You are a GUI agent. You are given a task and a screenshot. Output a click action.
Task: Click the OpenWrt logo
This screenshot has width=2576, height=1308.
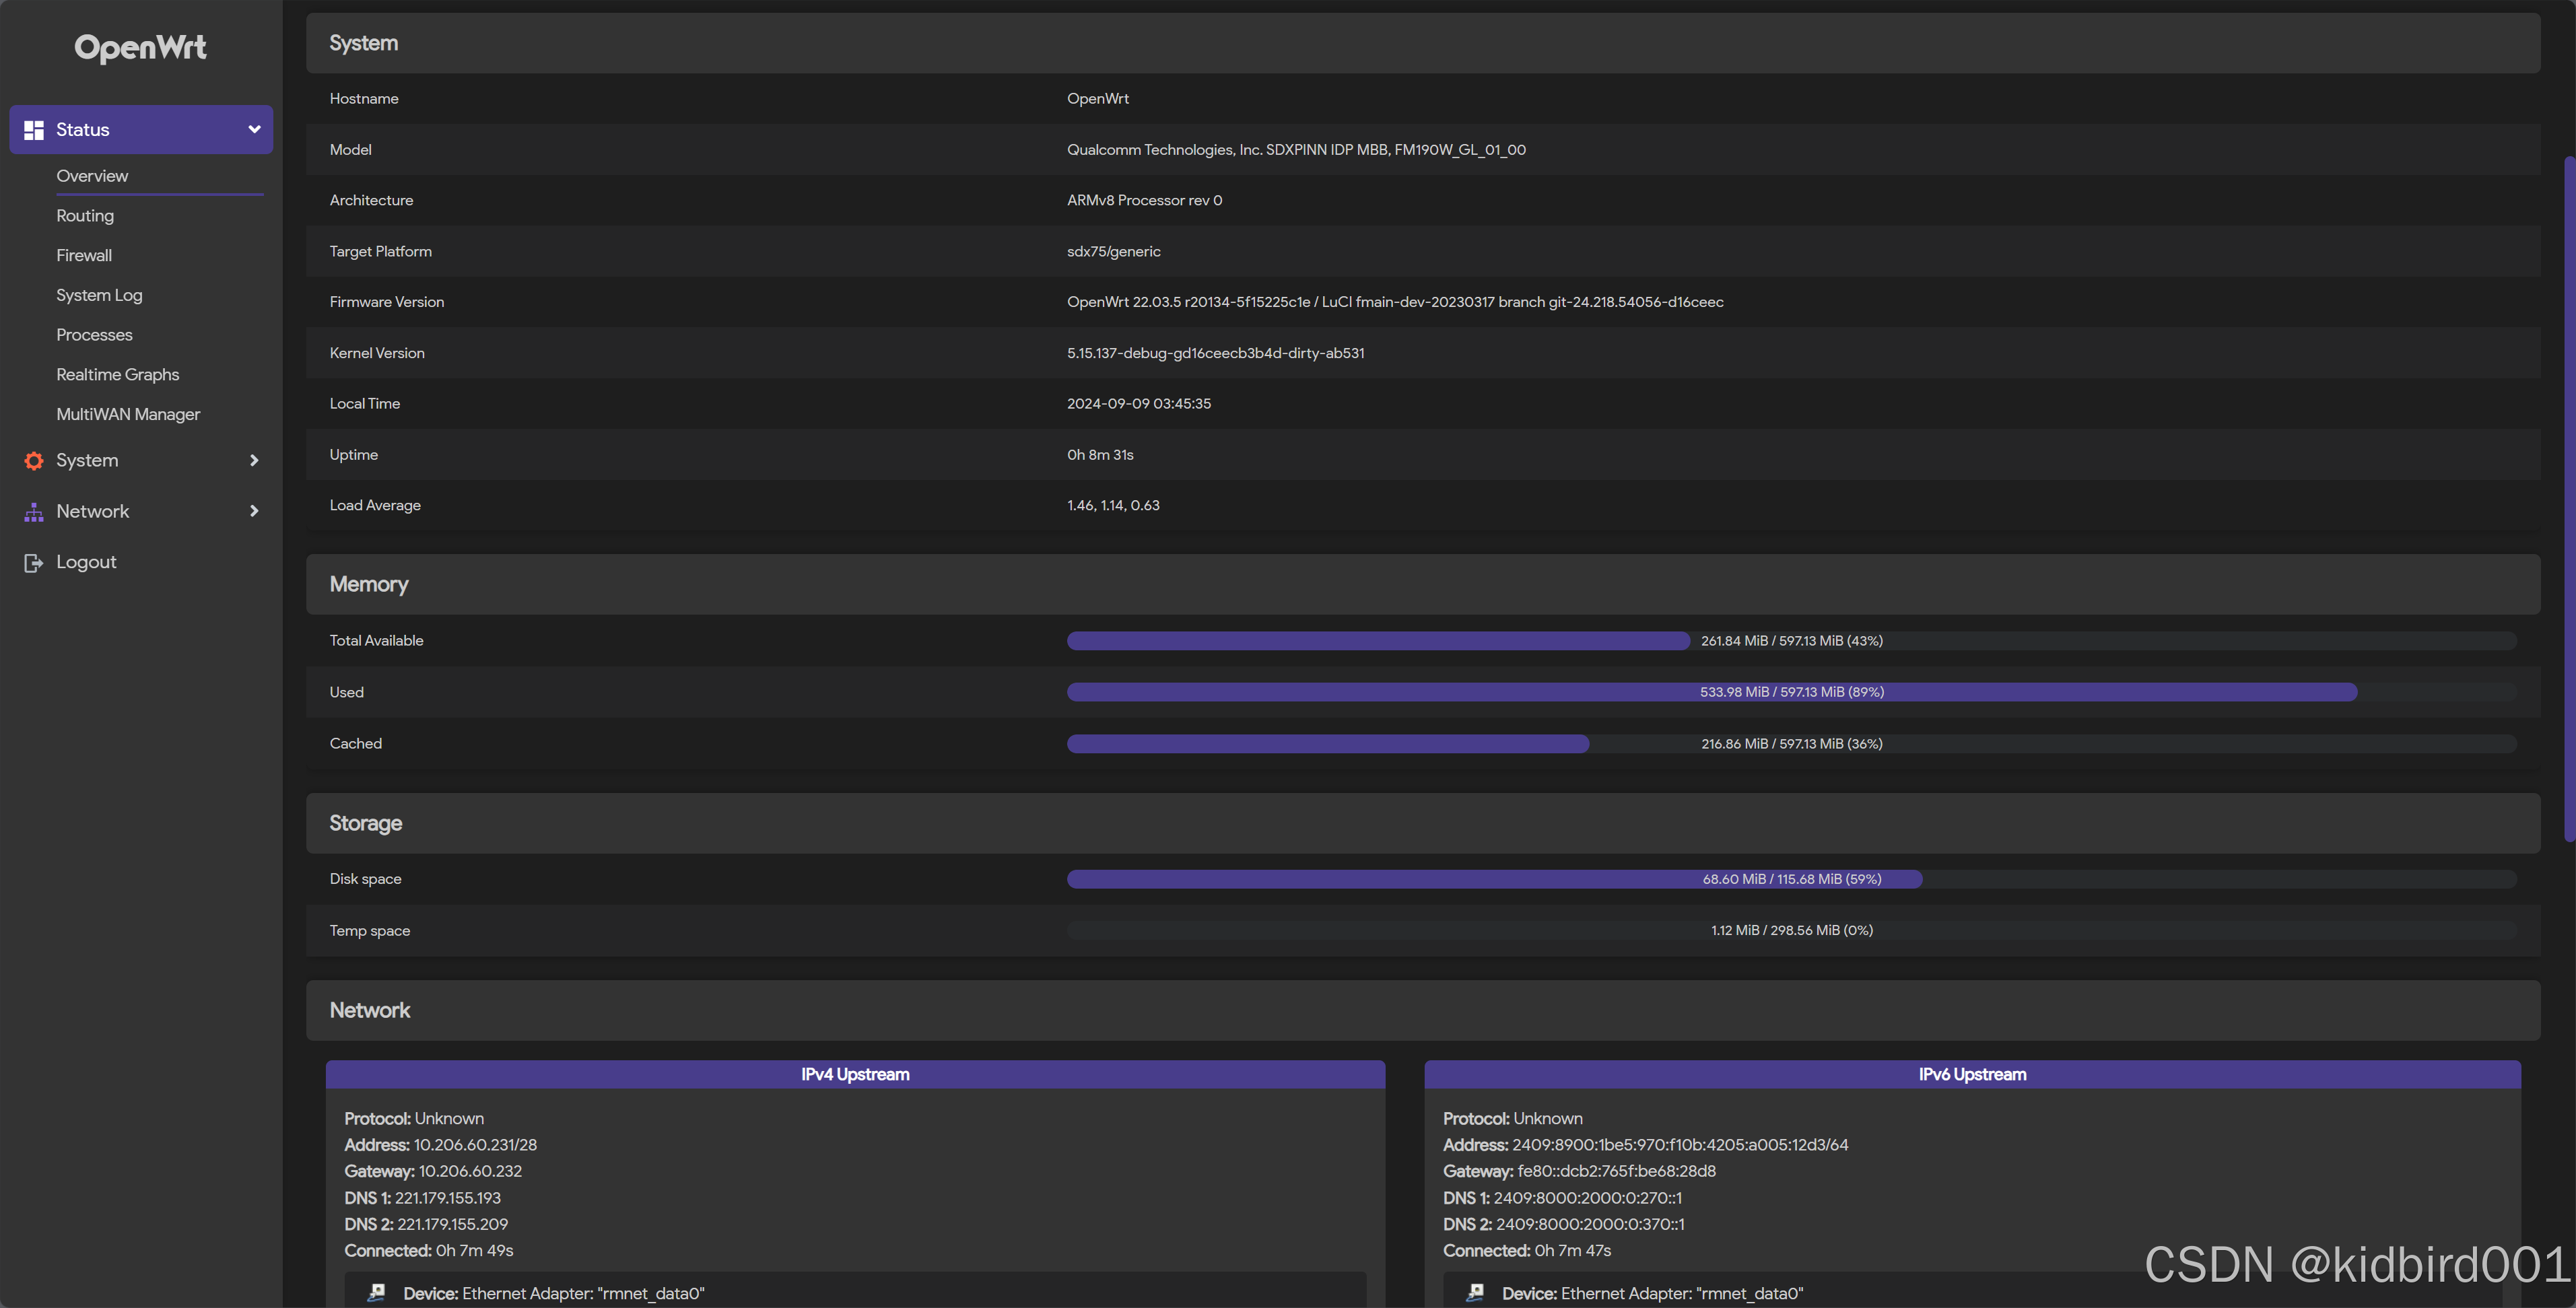click(x=140, y=47)
